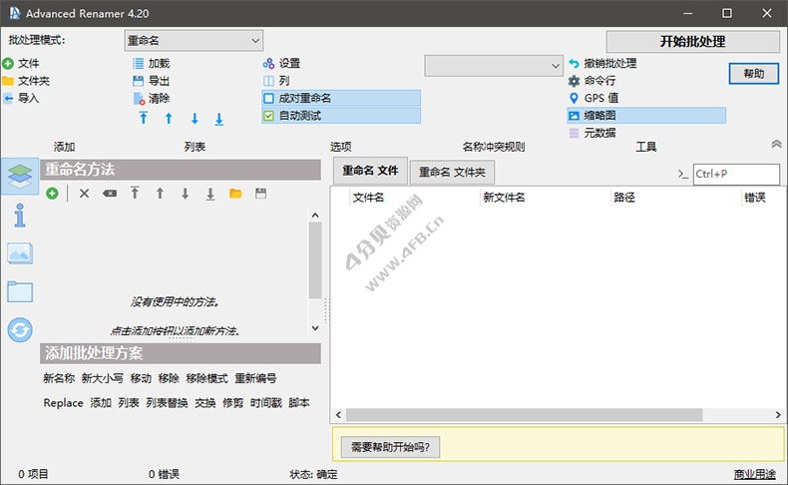The image size is (788, 485).
Task: Move method down gray arrow
Action: [x=185, y=194]
